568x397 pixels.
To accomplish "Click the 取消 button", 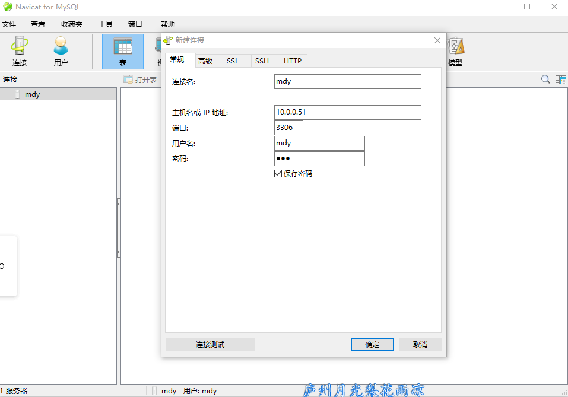I will [x=420, y=344].
